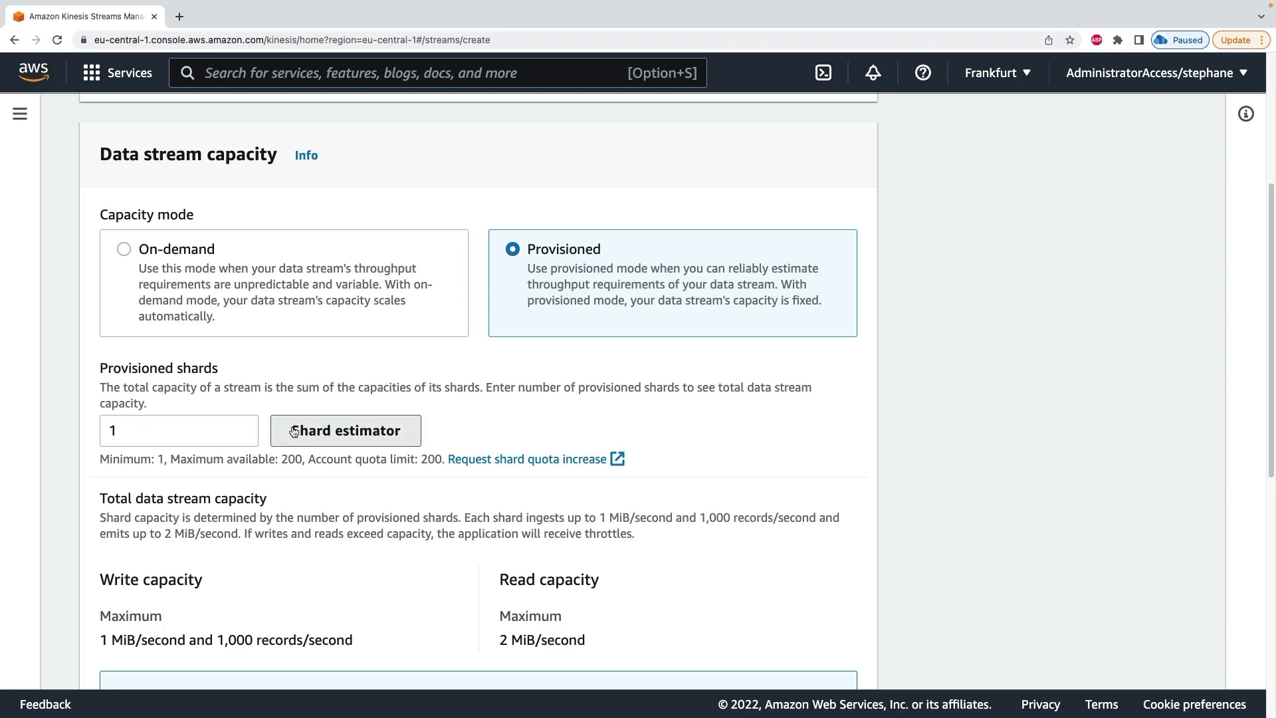The width and height of the screenshot is (1276, 718).
Task: Open the notifications bell icon
Action: click(x=873, y=73)
